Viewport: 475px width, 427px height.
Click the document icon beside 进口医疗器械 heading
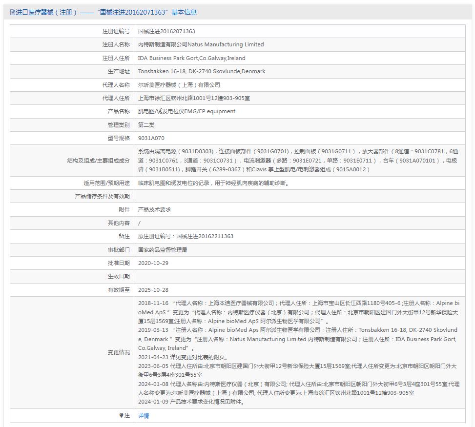tap(12, 12)
